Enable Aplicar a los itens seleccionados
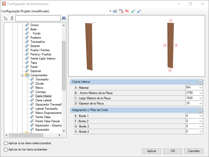Screen dimensions: 209x157 click(x=6, y=143)
